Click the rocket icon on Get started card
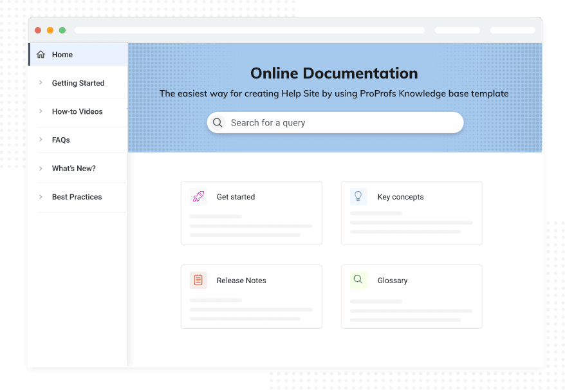 [198, 197]
